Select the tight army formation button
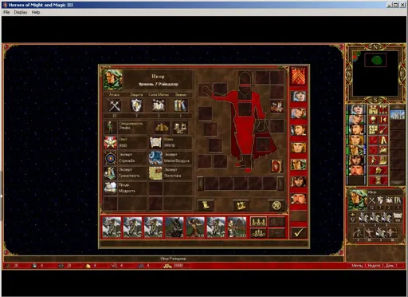 (258, 233)
